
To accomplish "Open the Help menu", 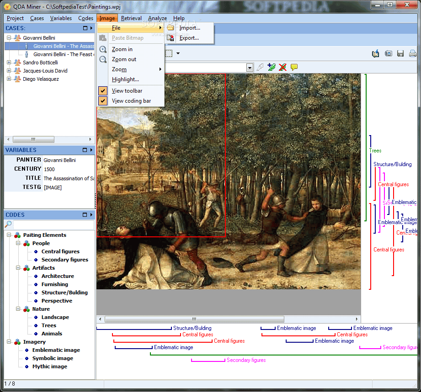I will pos(179,18).
